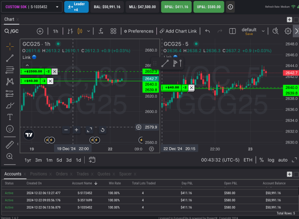Open the emoji icons tool
The height and width of the screenshot is (219, 299).
10,129
